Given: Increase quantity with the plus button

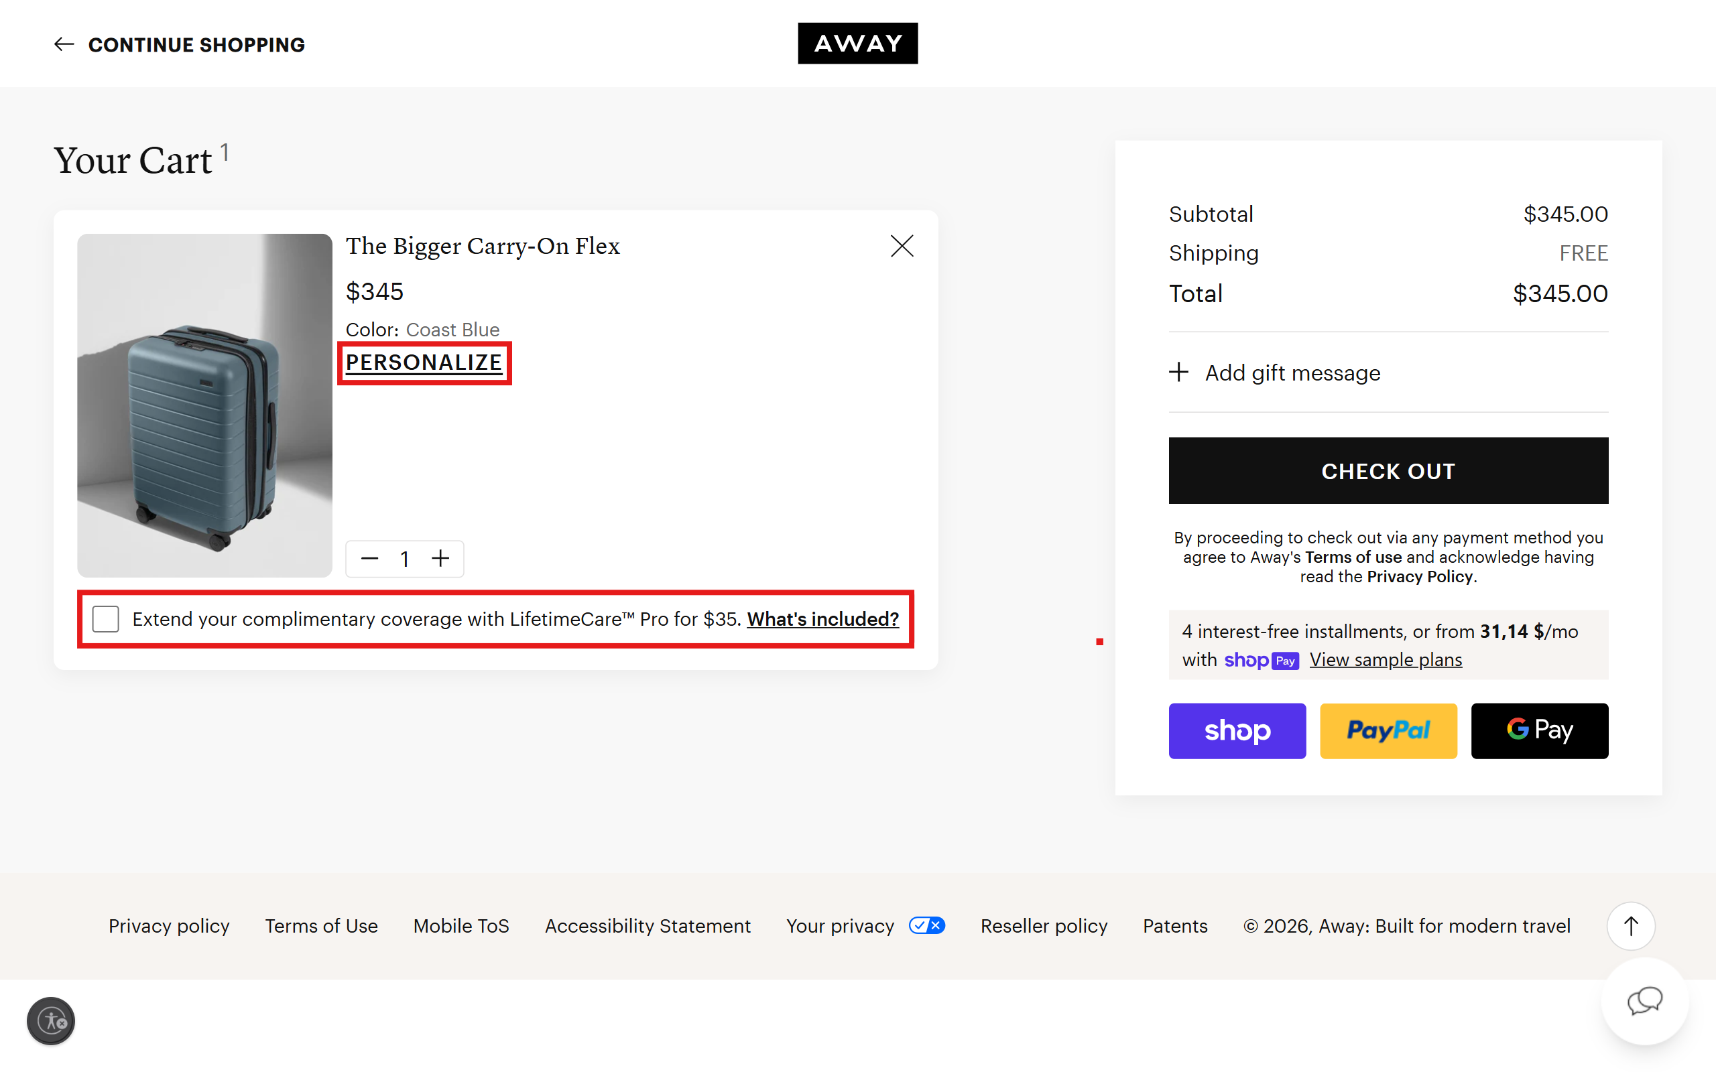Looking at the screenshot, I should pos(440,559).
